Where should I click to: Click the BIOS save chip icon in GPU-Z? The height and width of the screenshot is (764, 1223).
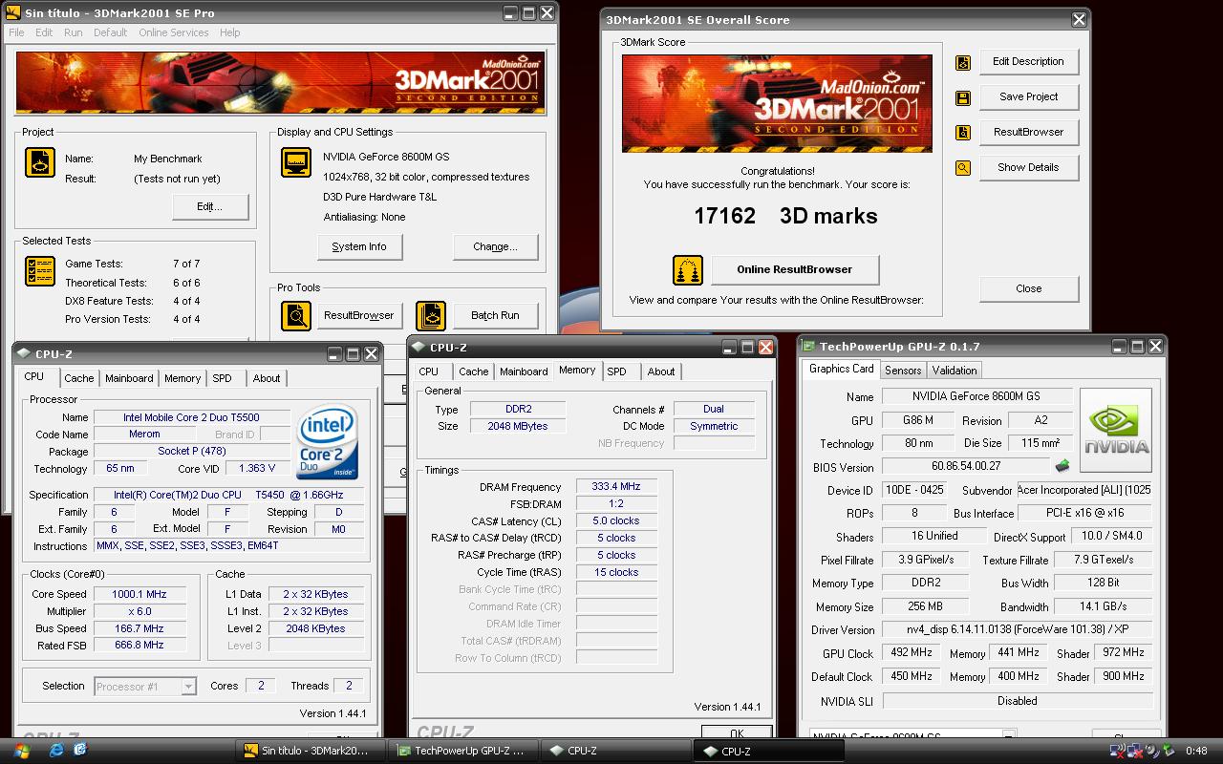pyautogui.click(x=1062, y=466)
